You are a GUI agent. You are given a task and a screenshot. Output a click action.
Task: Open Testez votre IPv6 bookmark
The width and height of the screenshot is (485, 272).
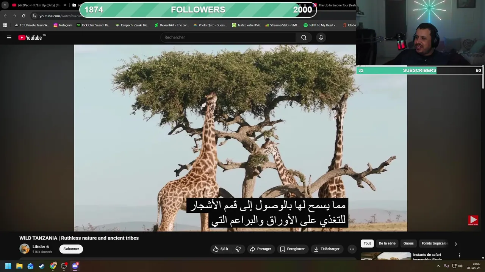[246, 25]
